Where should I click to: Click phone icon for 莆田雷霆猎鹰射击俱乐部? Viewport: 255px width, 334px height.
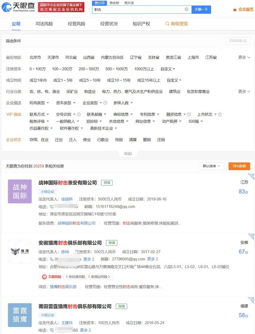pyautogui.click(x=52, y=330)
